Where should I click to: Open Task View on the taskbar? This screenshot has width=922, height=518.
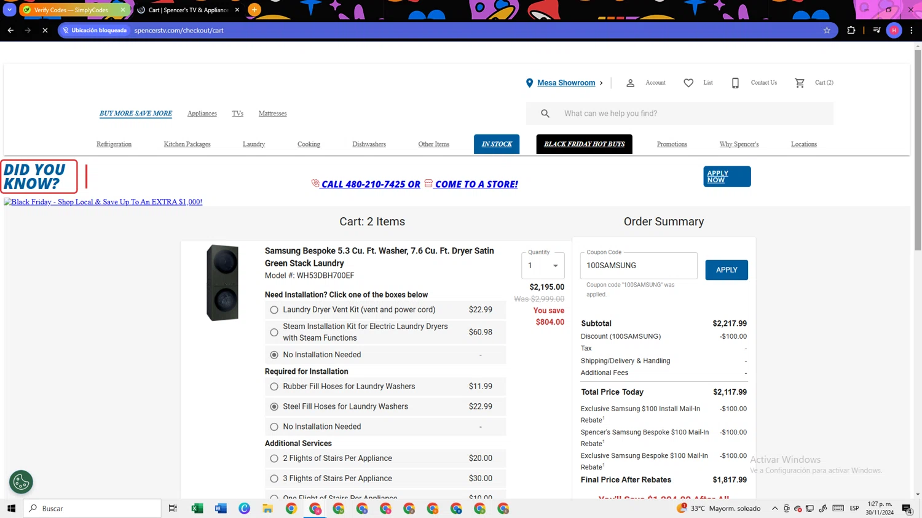173,508
